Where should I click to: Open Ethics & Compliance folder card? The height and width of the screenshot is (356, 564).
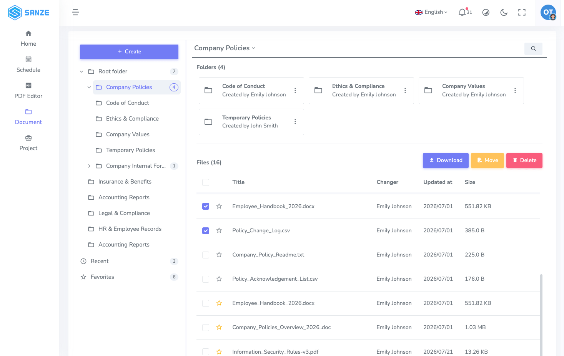361,91
